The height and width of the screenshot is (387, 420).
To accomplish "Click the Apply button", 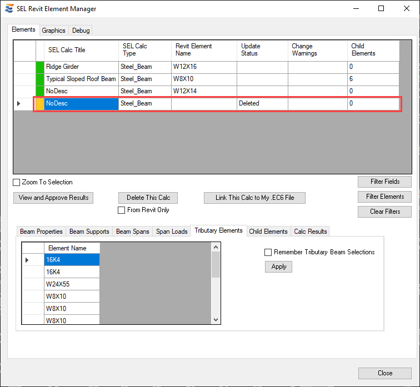I will (278, 267).
